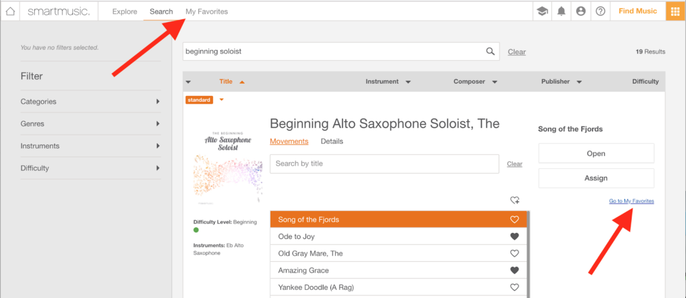Click the help question mark icon
This screenshot has width=686, height=298.
[600, 11]
